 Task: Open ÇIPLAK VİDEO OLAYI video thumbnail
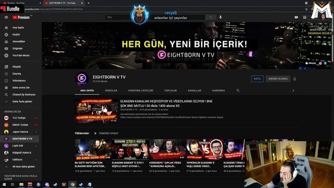tap(167, 149)
